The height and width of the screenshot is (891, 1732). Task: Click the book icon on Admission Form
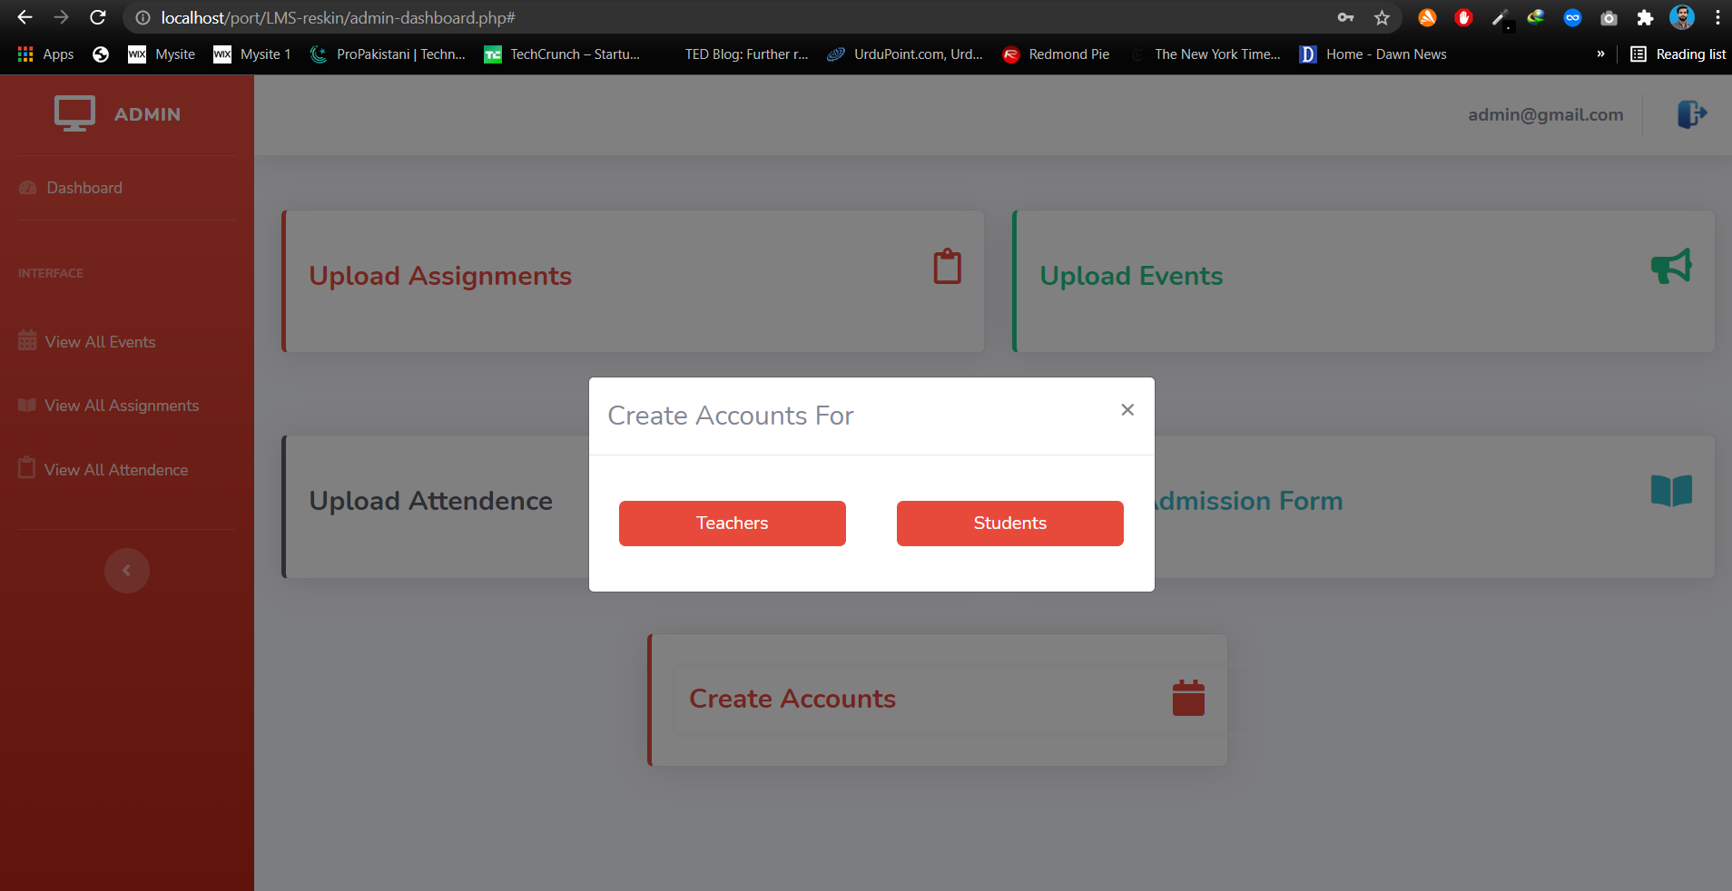[1670, 491]
